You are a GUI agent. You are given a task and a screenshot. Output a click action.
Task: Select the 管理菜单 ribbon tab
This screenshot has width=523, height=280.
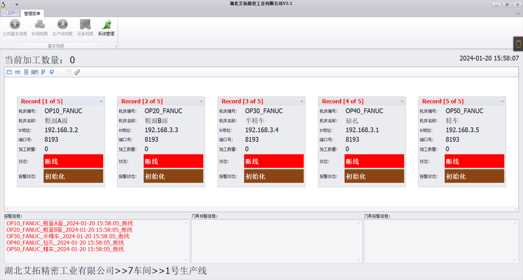coord(32,13)
